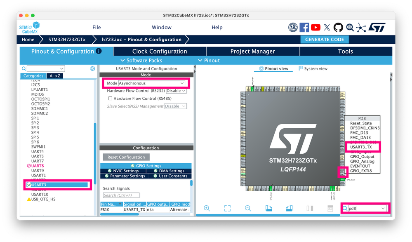412x242 pixels.
Task: Toggle Hardware Flow Control (RS485) checkbox
Action: pos(111,98)
